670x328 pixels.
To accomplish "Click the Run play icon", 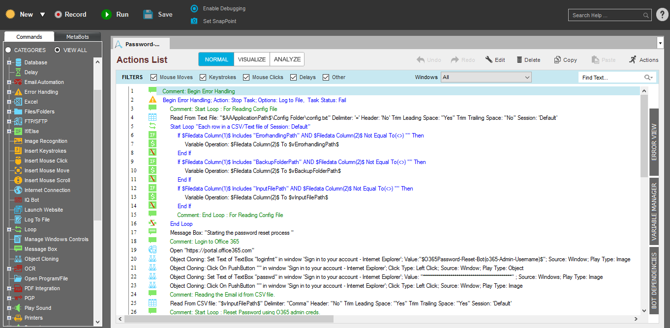I will tap(106, 15).
